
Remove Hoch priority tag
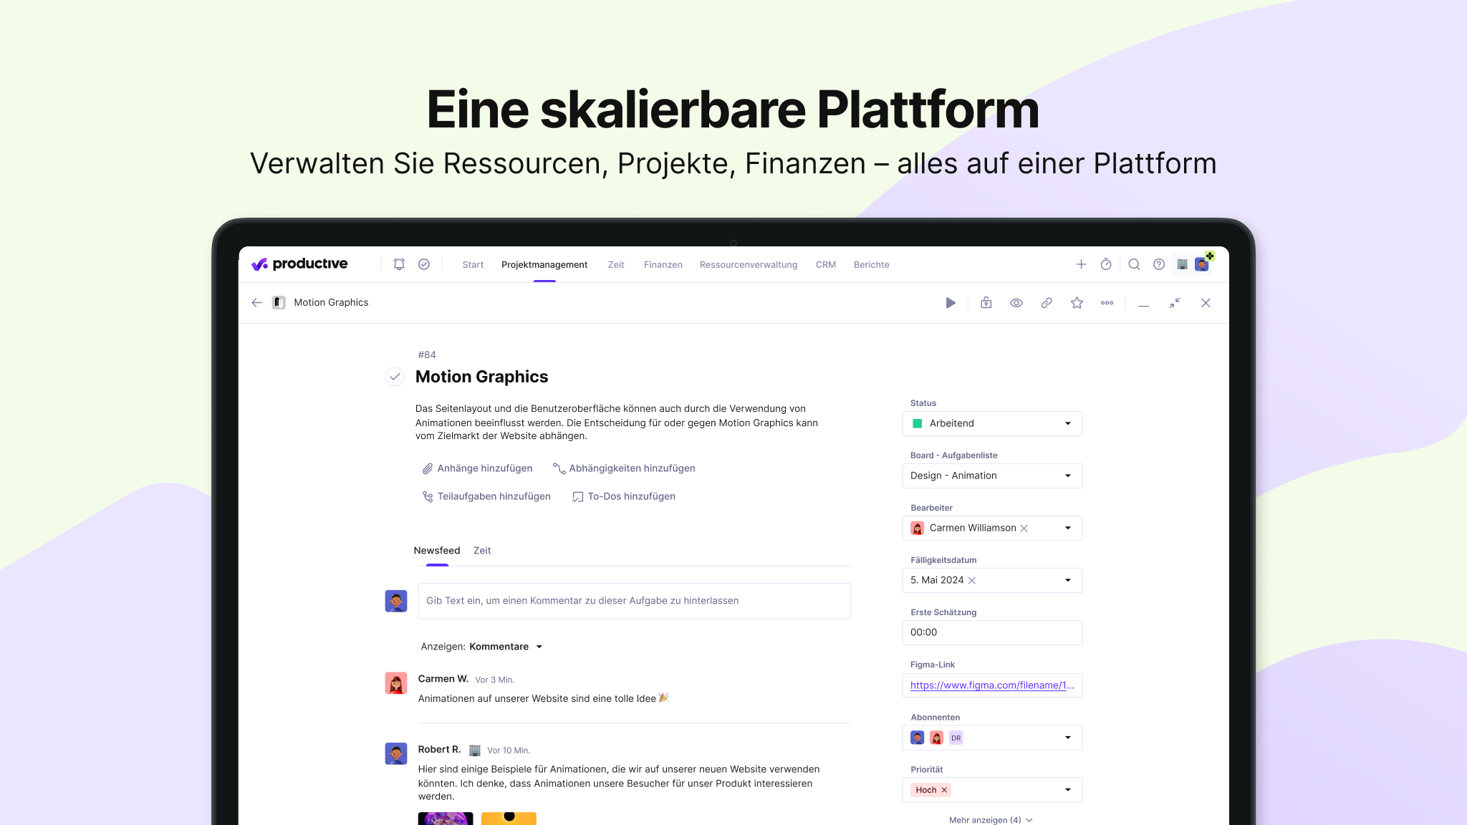pos(944,790)
